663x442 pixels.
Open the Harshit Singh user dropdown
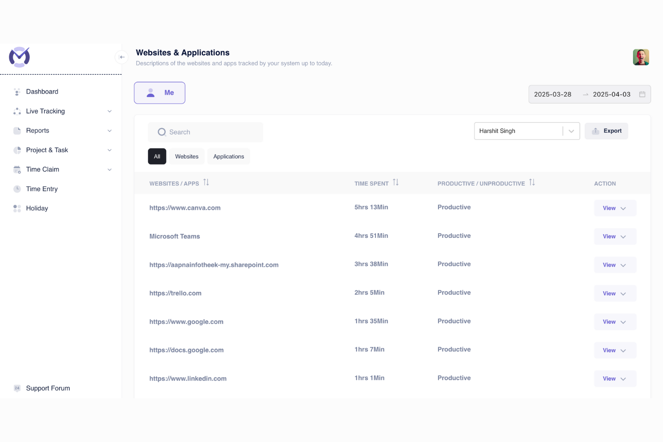click(x=571, y=131)
